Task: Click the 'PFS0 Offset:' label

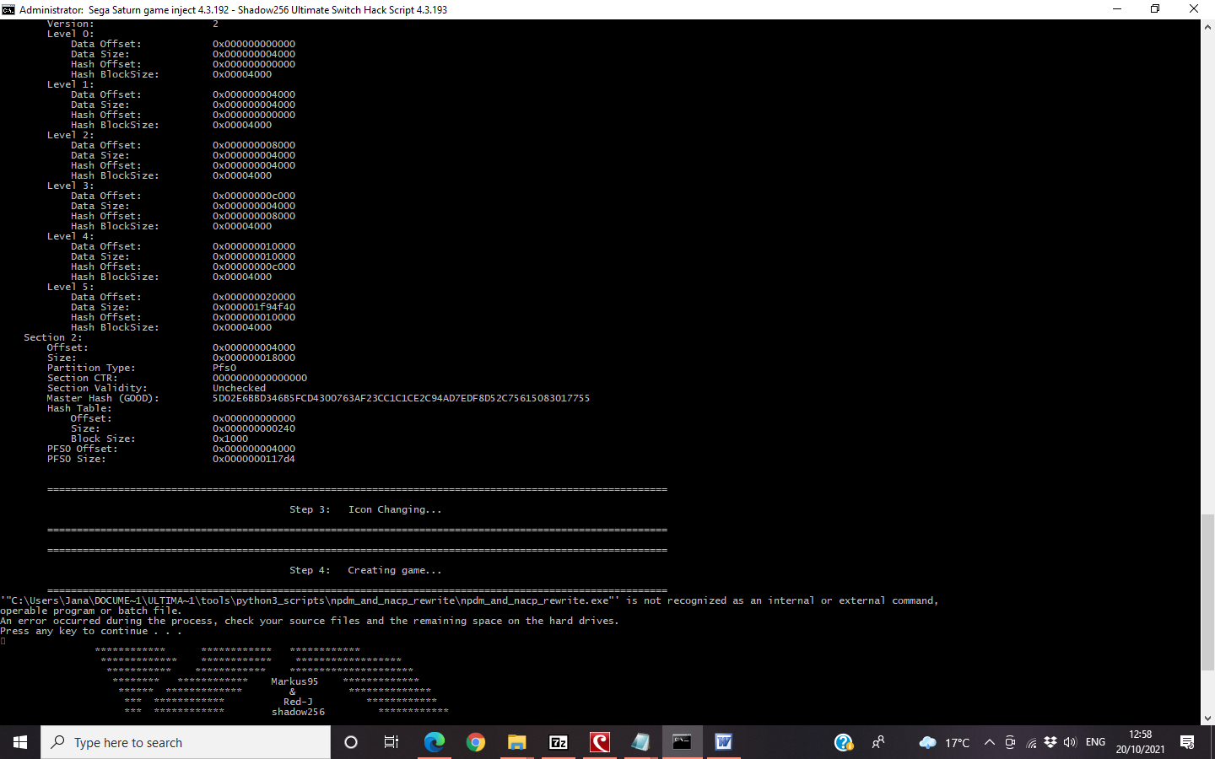Action: click(x=83, y=449)
